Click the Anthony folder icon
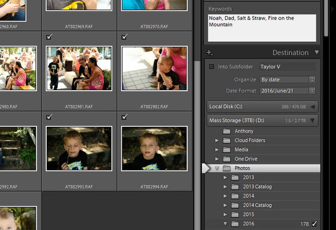Screen dimensions: 336x230 (226, 131)
